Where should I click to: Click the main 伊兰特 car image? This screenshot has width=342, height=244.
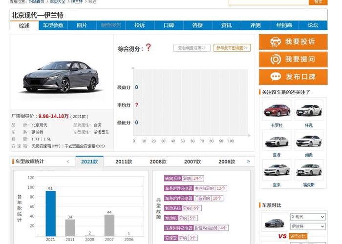coord(62,76)
